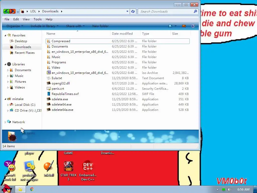Open the View menu
Image resolution: width=257 pixels, height=193 pixels.
click(26, 19)
